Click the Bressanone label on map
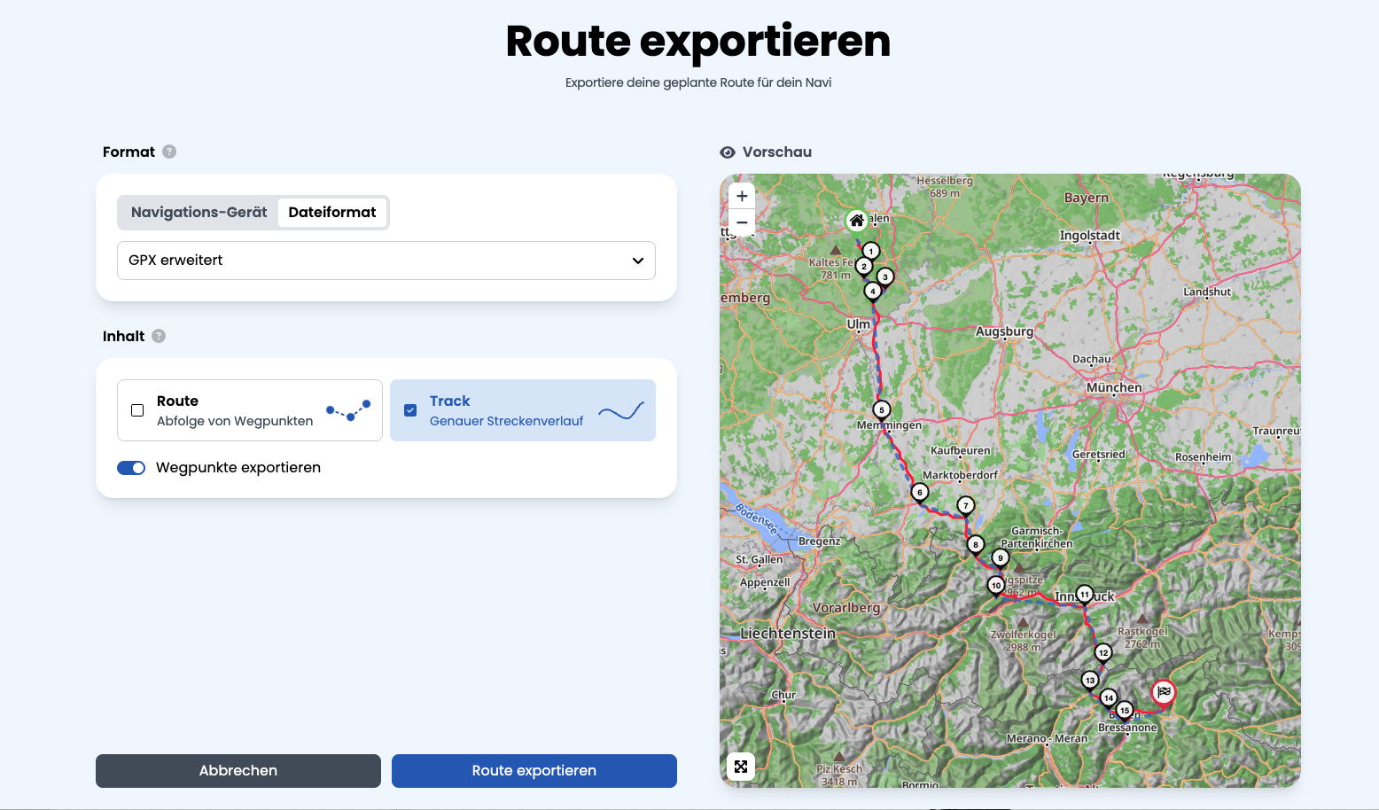Image resolution: width=1379 pixels, height=810 pixels. (x=1127, y=728)
